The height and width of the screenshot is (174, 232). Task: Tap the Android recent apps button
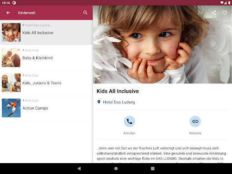click(153, 169)
